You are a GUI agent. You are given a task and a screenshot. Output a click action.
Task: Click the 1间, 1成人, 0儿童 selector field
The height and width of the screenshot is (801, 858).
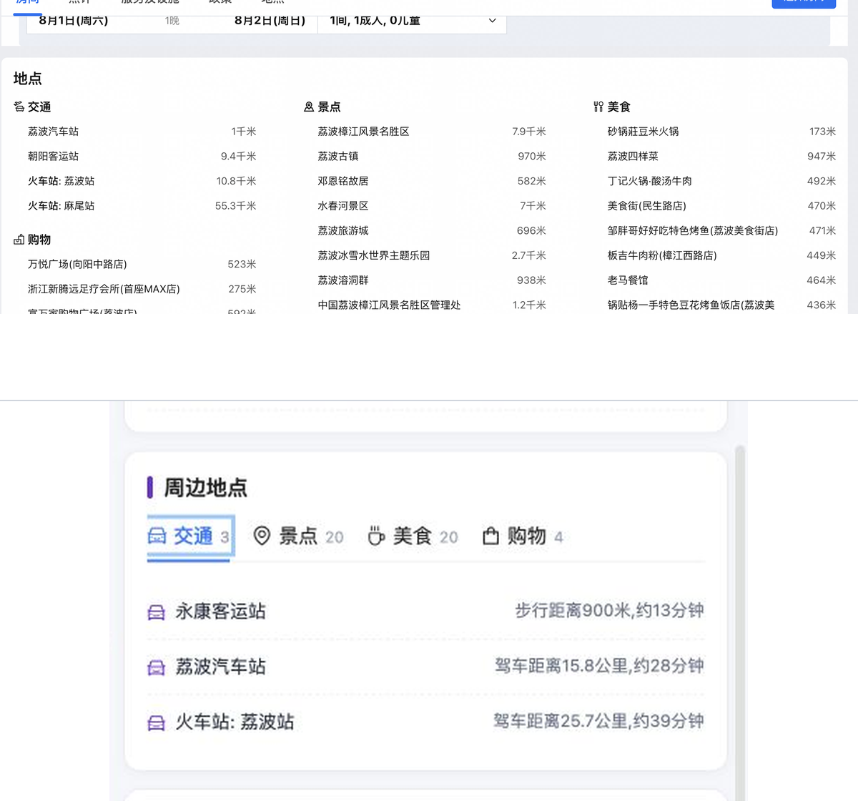pyautogui.click(x=412, y=21)
